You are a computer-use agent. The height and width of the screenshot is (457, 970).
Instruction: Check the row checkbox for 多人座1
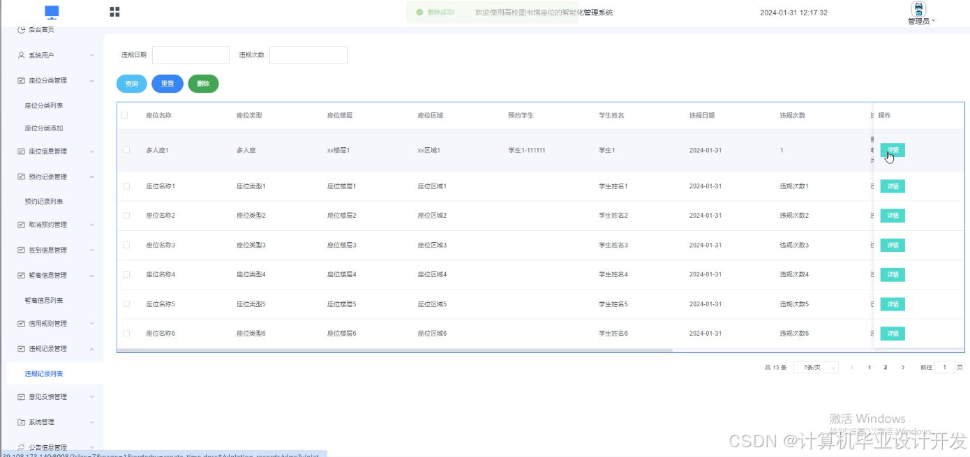(126, 150)
